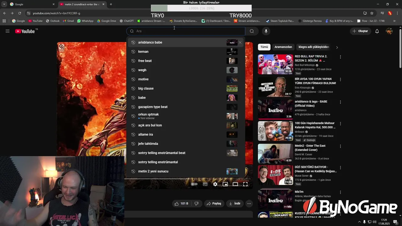Image resolution: width=402 pixels, height=226 pixels.
Task: Open tab search dropdown in Chrome
Action: [x=4, y=4]
